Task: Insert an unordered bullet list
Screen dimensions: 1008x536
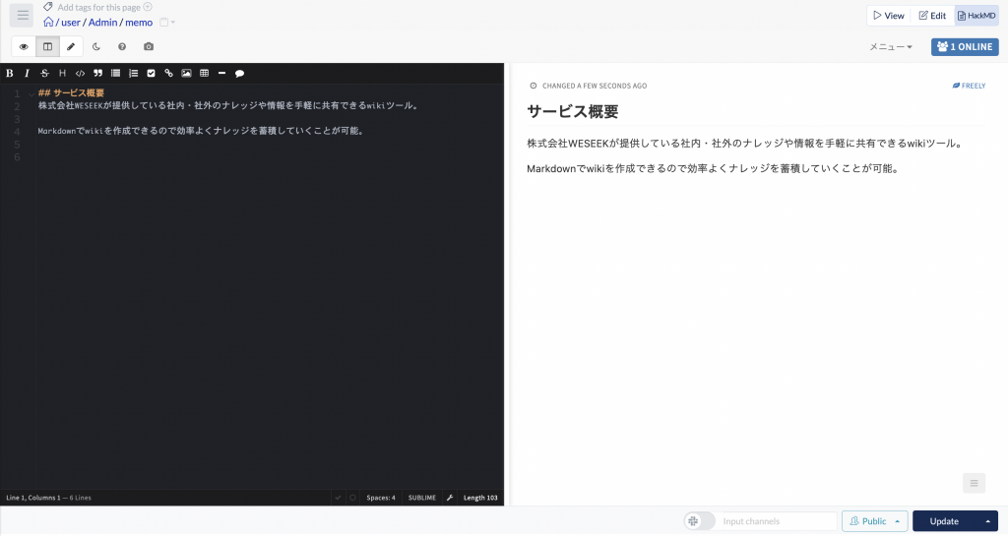Action: pos(116,73)
